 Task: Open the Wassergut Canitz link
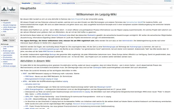(x=104, y=87)
